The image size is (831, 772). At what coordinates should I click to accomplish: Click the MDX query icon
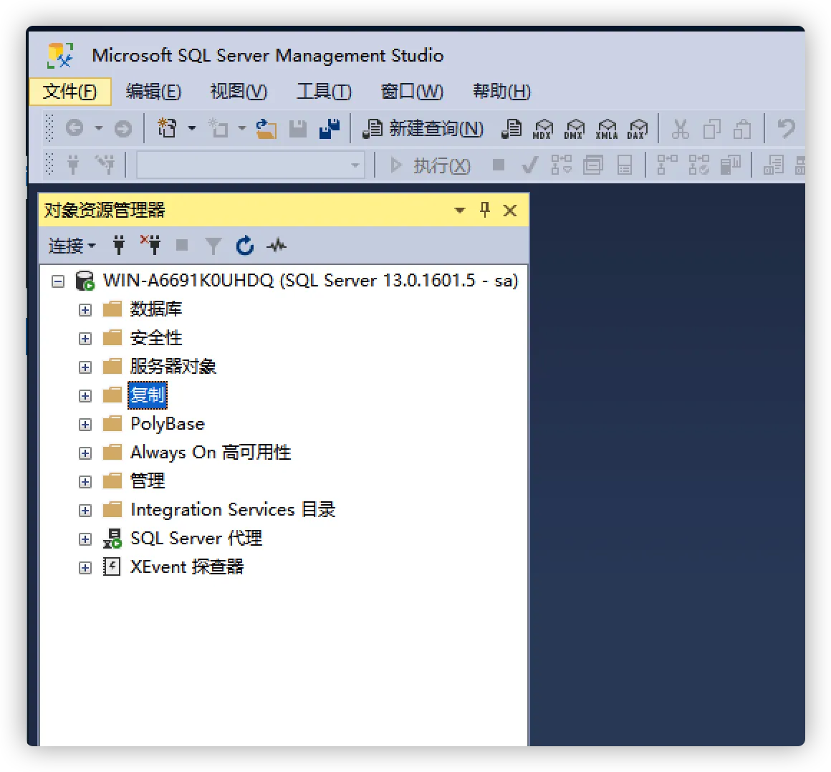point(543,129)
